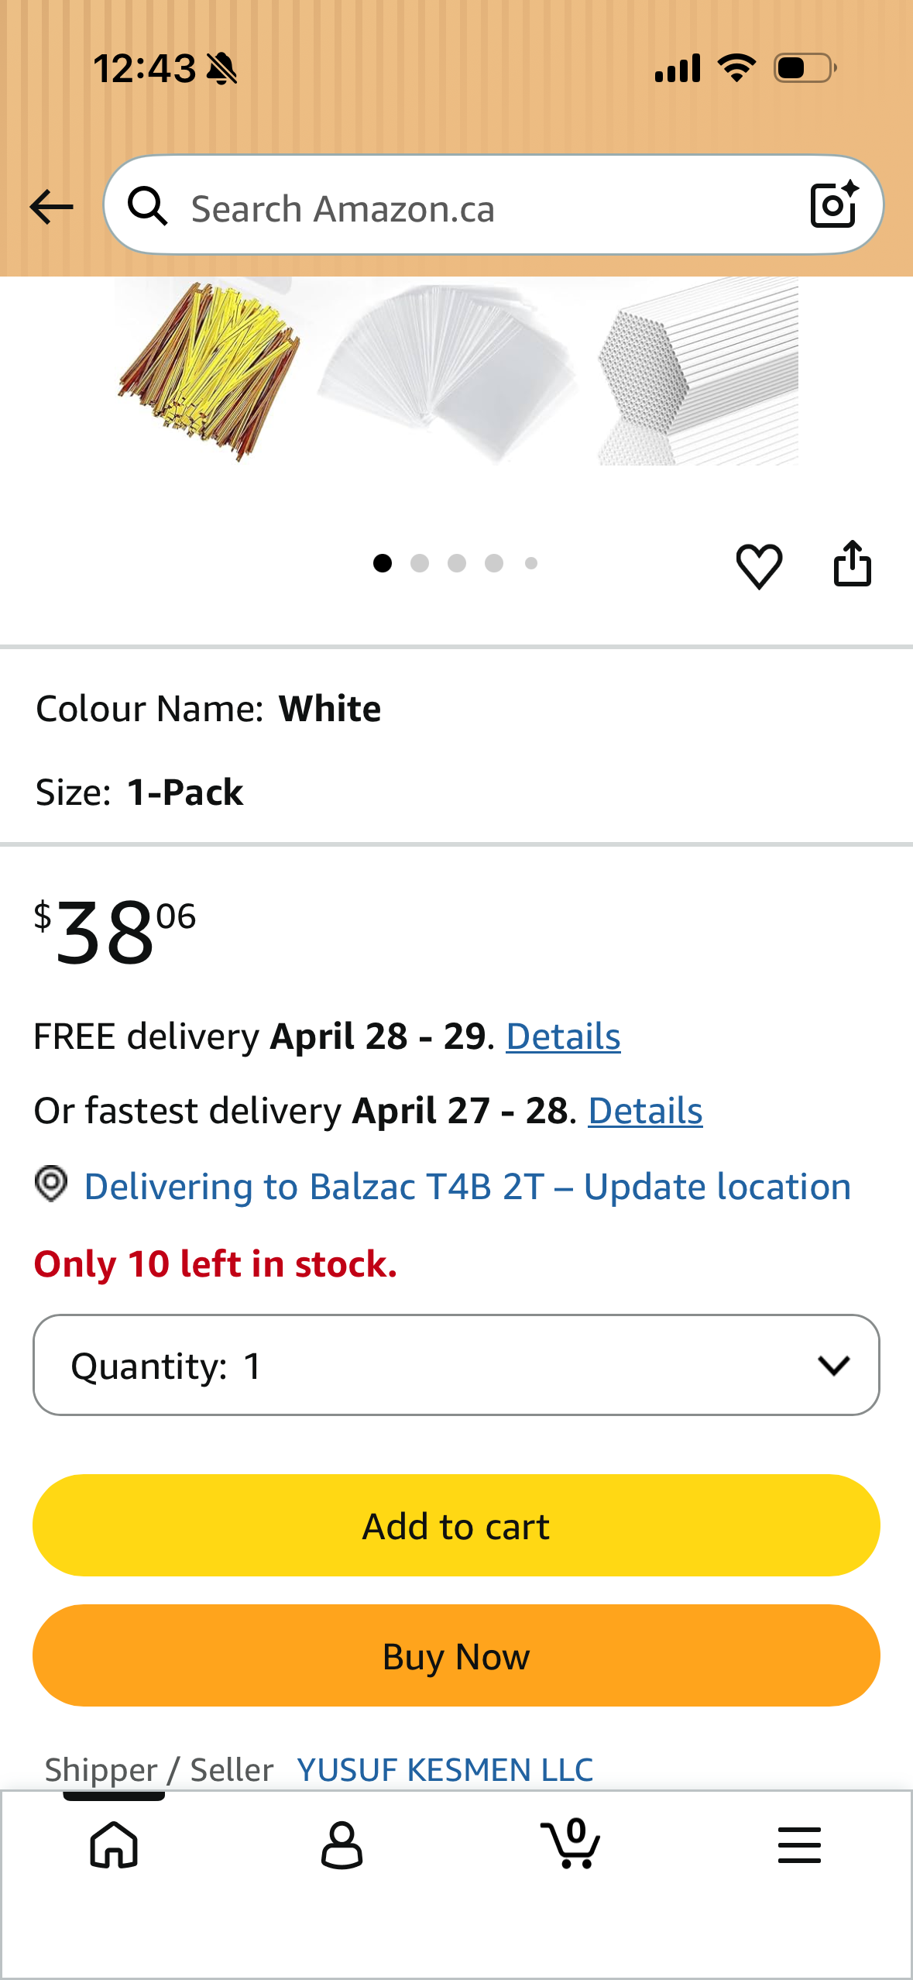Tap the back arrow icon
The height and width of the screenshot is (1980, 913).
51,207
